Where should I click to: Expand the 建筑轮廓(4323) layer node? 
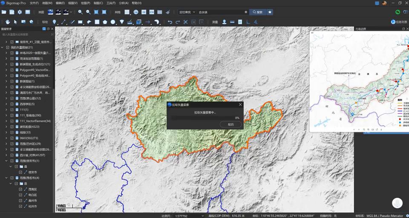[x=6, y=127]
